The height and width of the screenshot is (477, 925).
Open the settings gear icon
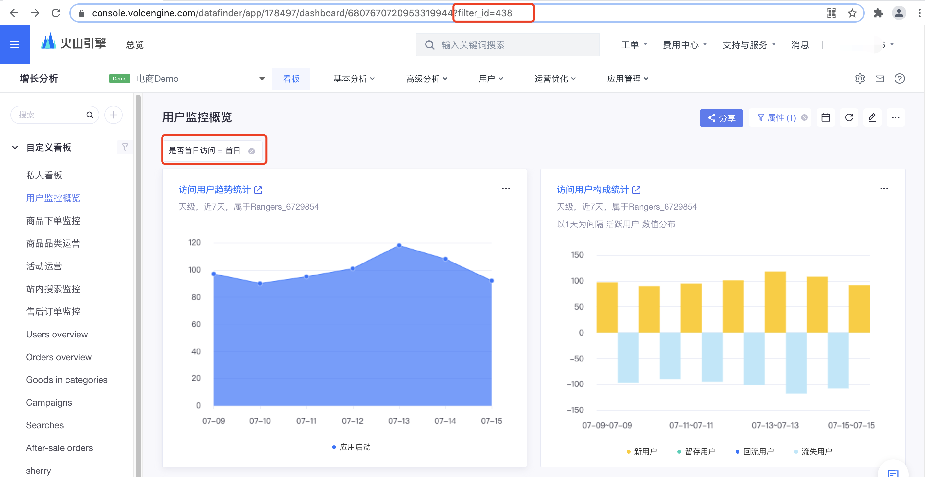(x=860, y=78)
